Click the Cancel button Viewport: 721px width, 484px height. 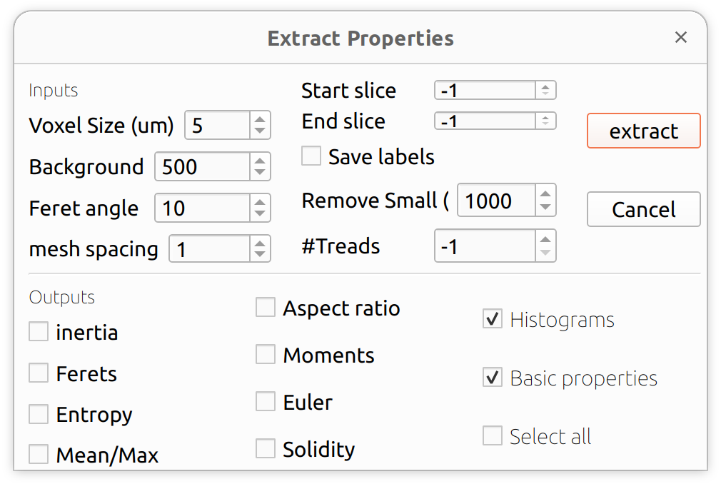(x=643, y=209)
